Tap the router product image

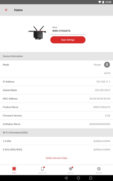pyautogui.click(x=37, y=33)
